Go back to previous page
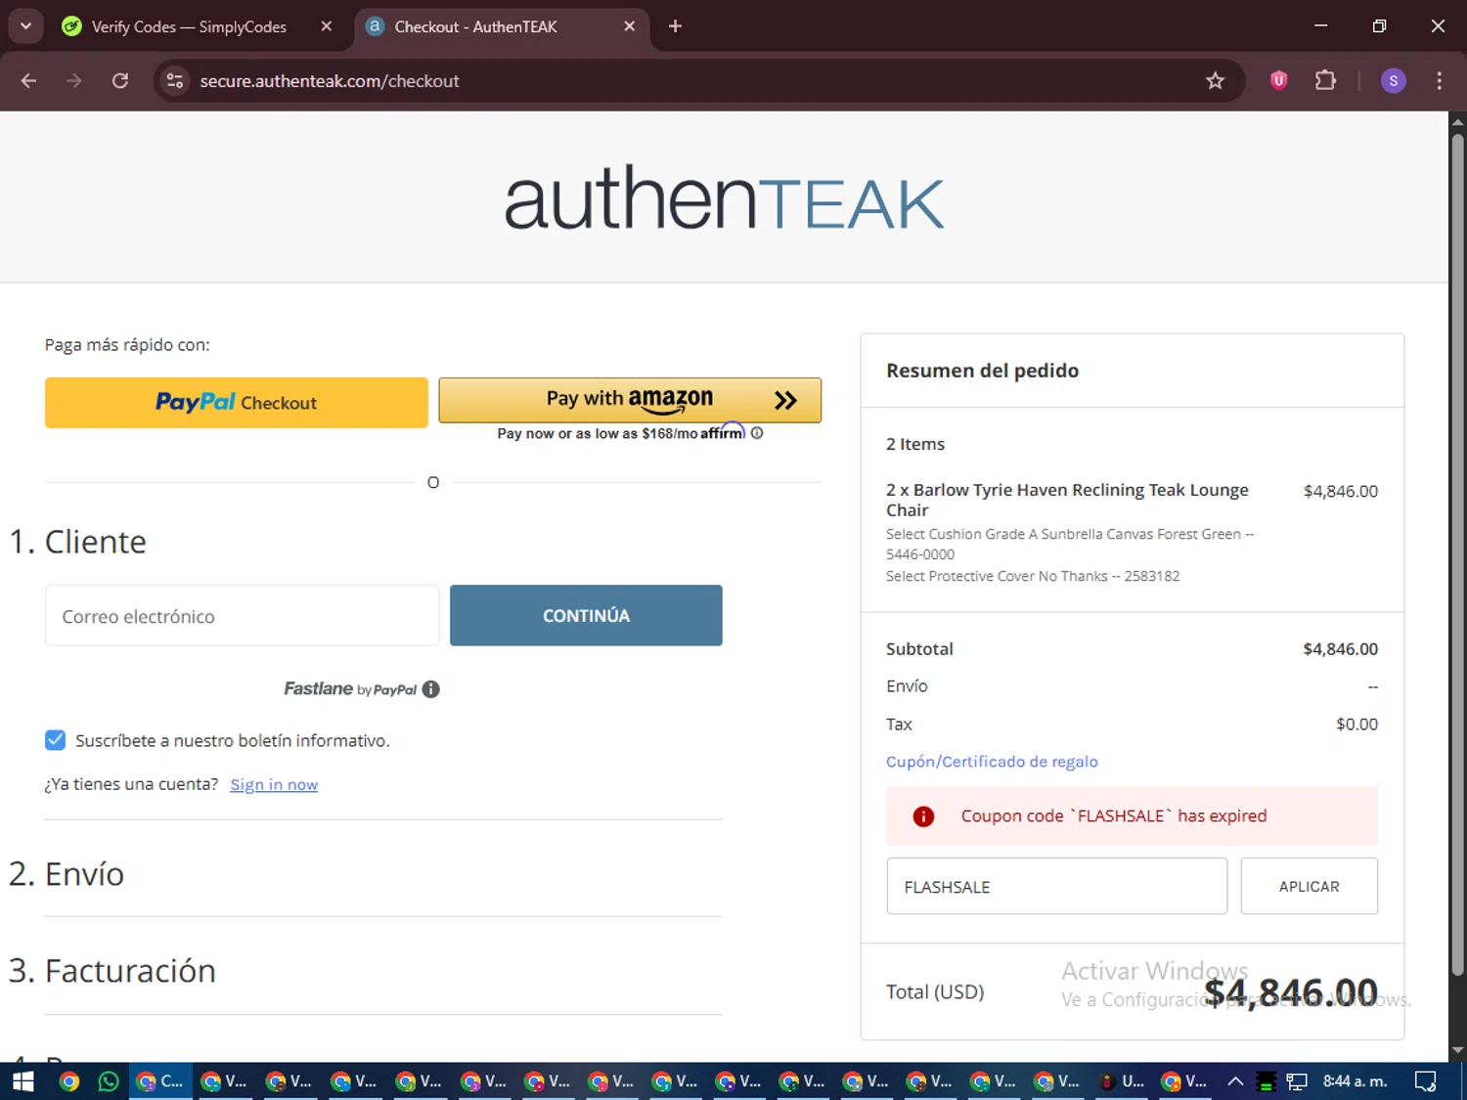 28,81
